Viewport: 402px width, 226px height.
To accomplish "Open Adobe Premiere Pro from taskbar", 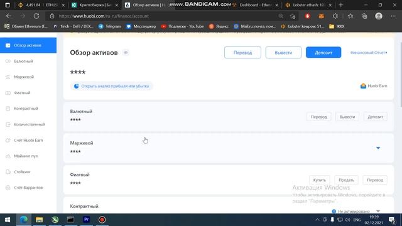I will (x=87, y=220).
